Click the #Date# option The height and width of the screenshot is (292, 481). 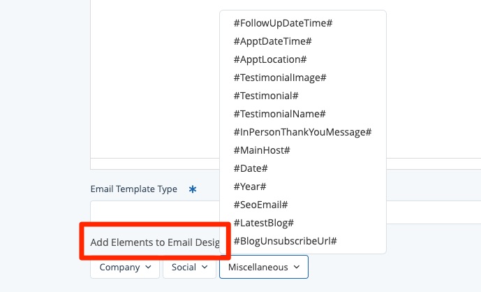click(x=251, y=168)
